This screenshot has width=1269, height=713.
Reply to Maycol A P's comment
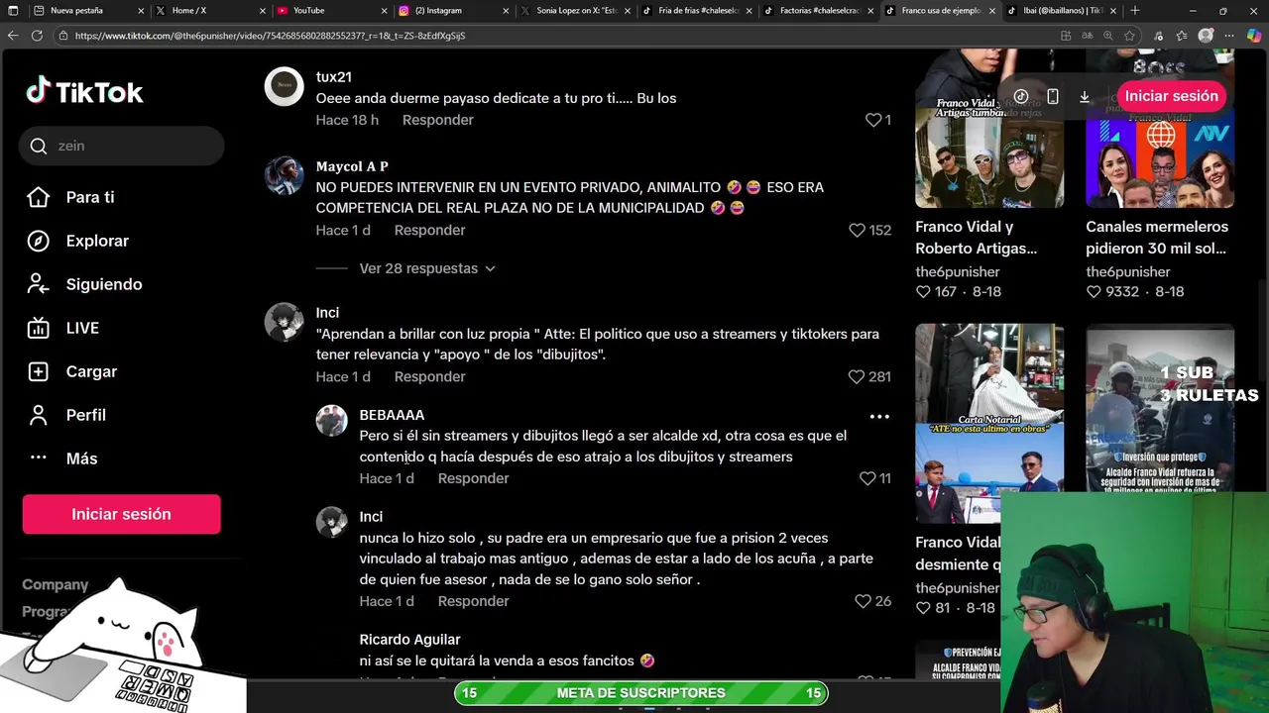pos(429,230)
